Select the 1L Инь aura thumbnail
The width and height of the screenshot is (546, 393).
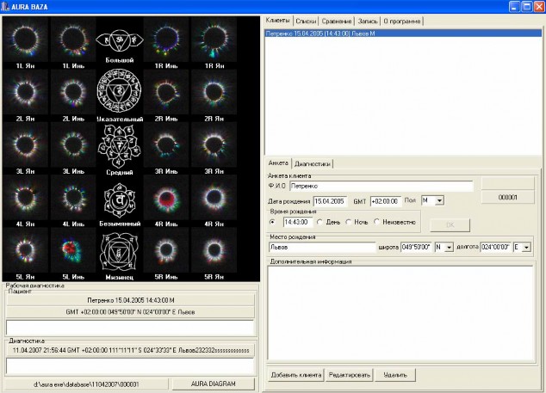(73, 40)
